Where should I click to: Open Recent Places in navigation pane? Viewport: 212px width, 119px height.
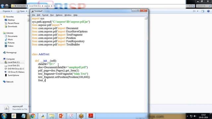pyautogui.click(x=13, y=23)
